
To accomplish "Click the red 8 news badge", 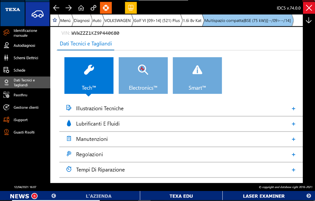I will (34, 196).
